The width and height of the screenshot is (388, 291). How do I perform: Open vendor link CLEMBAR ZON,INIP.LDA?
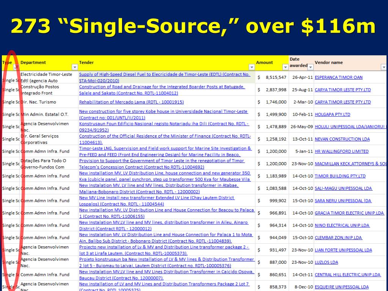click(338, 238)
